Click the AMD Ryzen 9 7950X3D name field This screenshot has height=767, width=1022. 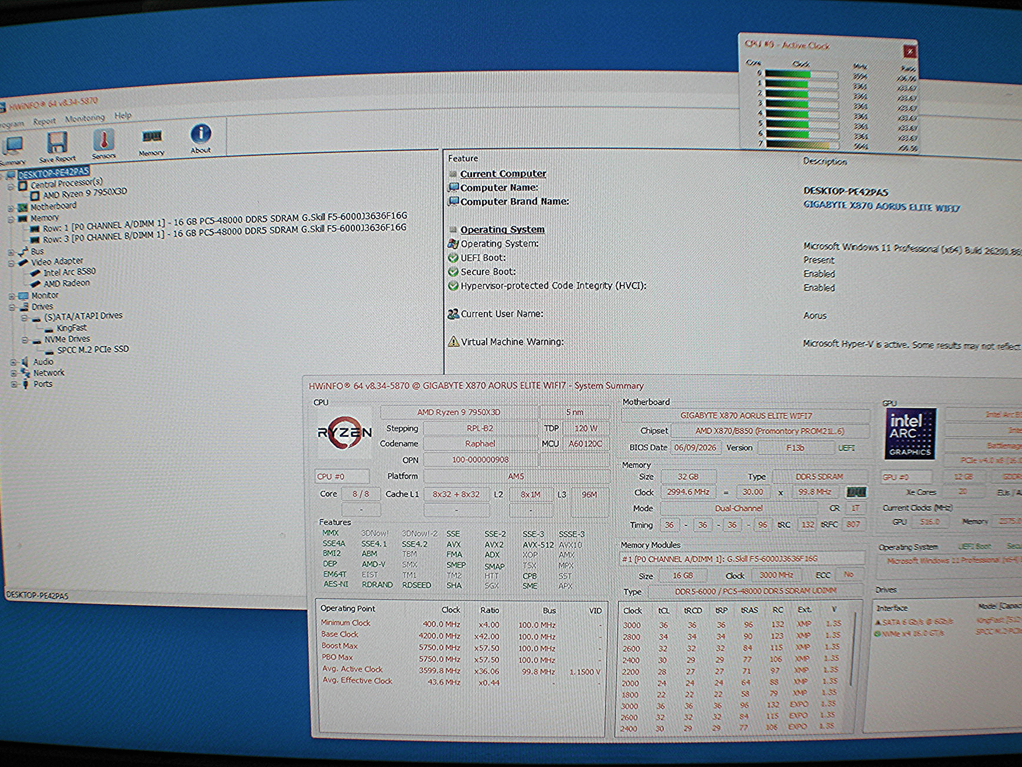pos(459,412)
